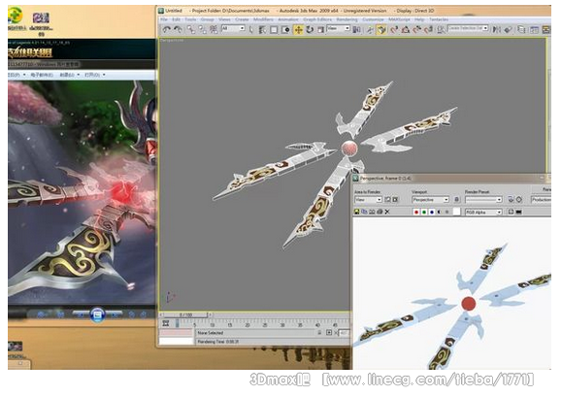The height and width of the screenshot is (396, 562).
Task: Open the Group menu in 3ds Max
Action: point(207,19)
